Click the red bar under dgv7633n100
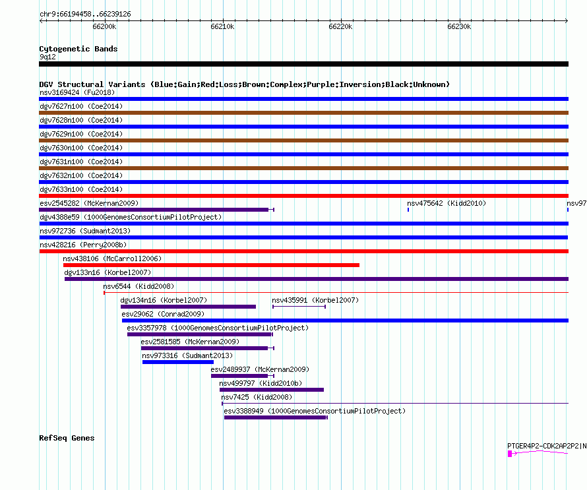Viewport: 587px width, 490px height. (303, 196)
